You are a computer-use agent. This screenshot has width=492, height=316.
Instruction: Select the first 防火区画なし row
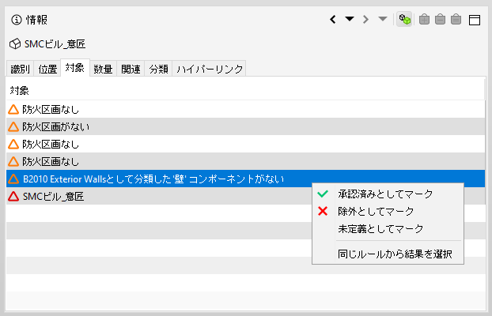[245, 109]
